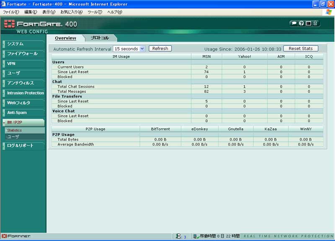This screenshot has width=335, height=241.
Task: Click MSN Total Messages value 82
Action: pos(206,91)
